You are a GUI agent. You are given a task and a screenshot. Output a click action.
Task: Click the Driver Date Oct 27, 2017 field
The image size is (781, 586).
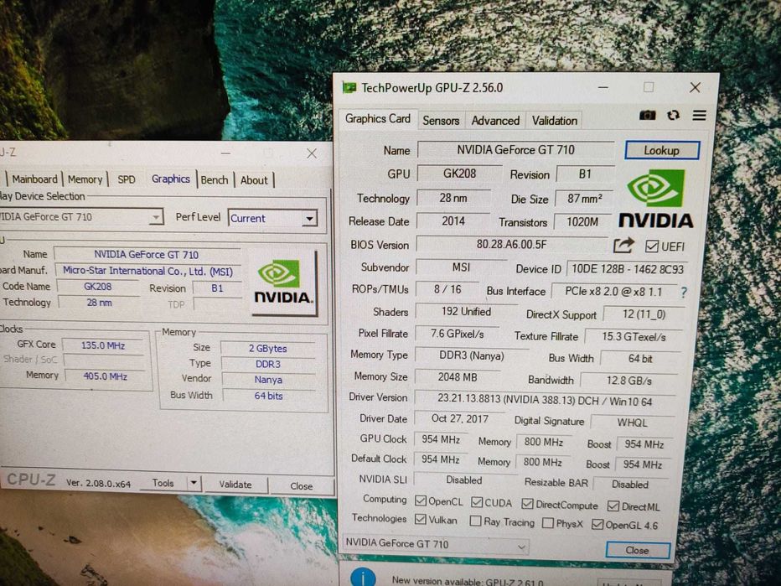[x=459, y=418]
